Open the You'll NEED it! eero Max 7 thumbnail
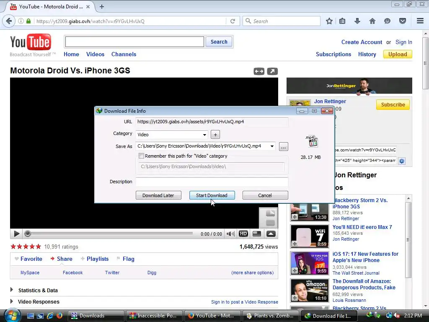 tap(310, 236)
